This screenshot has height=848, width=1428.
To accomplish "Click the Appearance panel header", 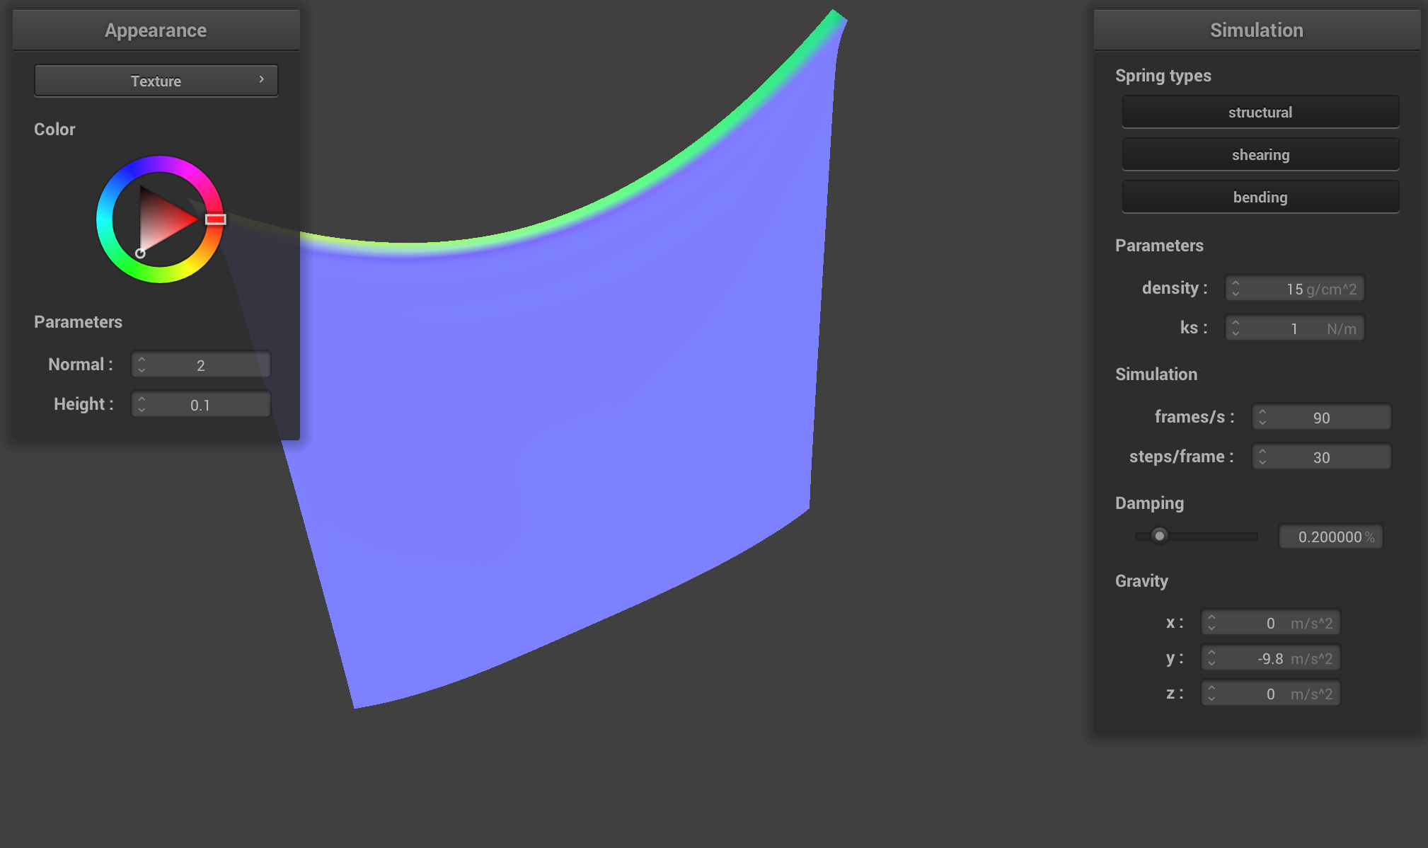I will 156,30.
